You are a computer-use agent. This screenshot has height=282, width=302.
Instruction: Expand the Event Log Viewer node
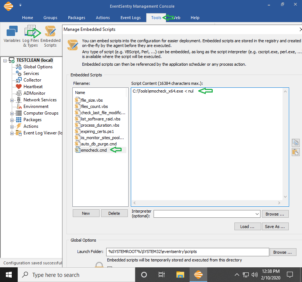click(x=12, y=133)
